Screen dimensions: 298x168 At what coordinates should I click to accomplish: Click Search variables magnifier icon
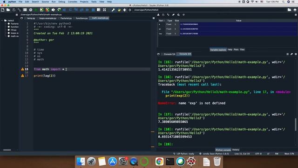(178, 14)
